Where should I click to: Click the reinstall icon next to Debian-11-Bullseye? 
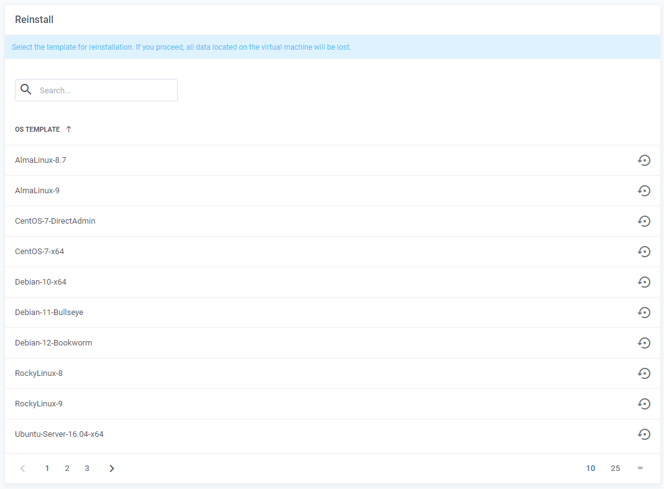click(x=644, y=312)
